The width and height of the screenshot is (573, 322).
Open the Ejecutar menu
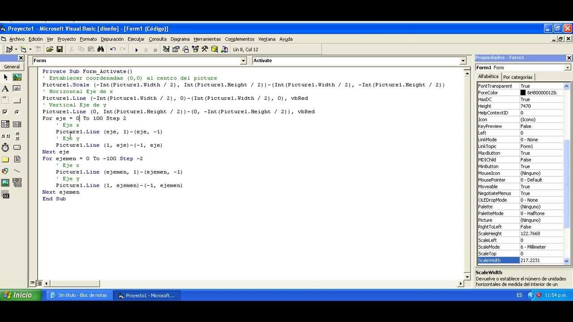pos(136,39)
